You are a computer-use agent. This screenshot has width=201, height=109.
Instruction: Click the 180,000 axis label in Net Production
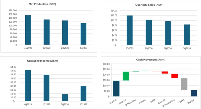pos(13,10)
